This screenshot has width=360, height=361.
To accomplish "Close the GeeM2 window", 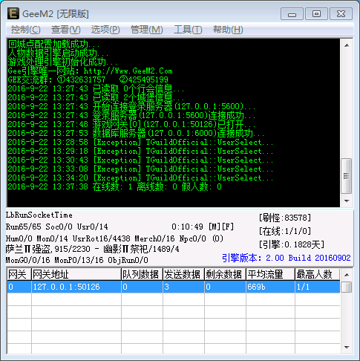I will pyautogui.click(x=341, y=14).
